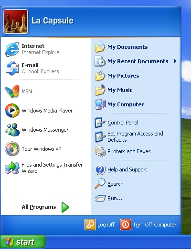Click the My Recent Documents clock icon
The width and height of the screenshot is (191, 249).
tap(100, 61)
